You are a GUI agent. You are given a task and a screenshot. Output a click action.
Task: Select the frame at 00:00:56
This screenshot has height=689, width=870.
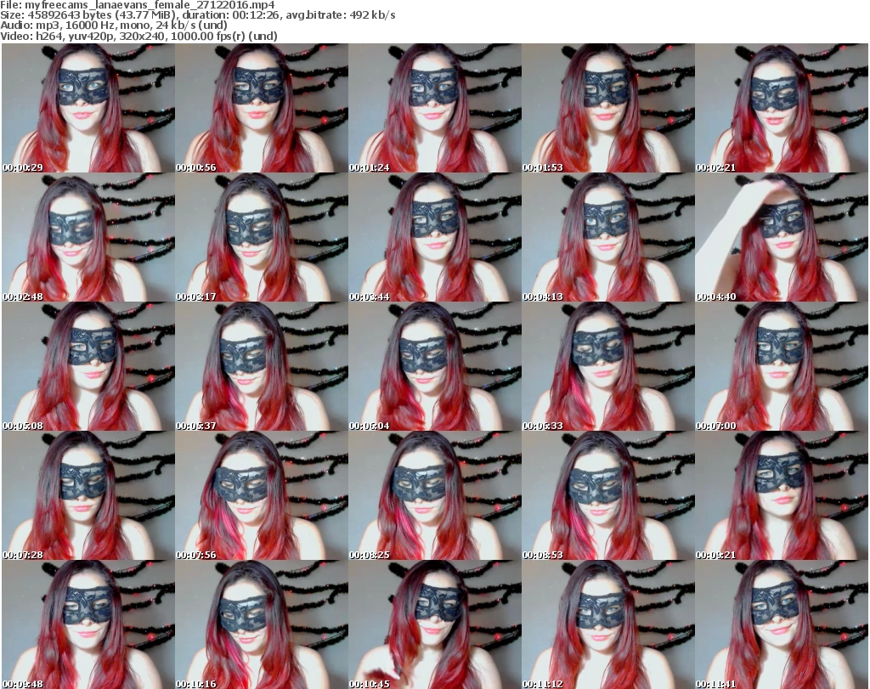[262, 108]
